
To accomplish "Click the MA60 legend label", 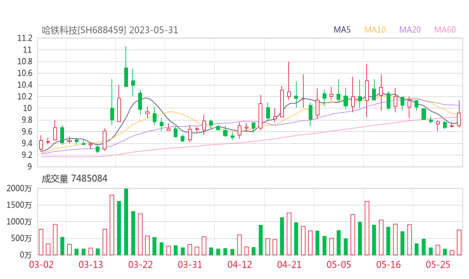I will [445, 30].
